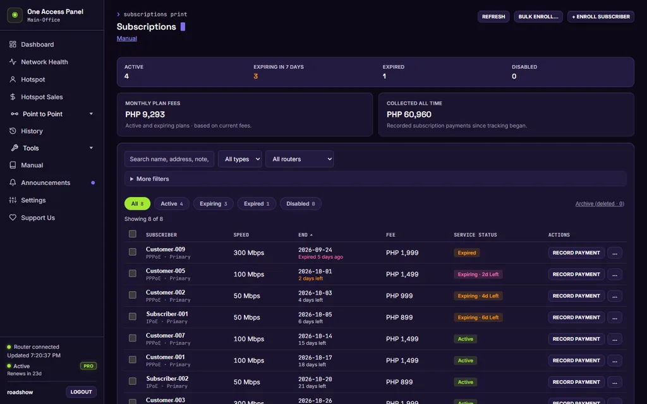Click the Logout button
The height and width of the screenshot is (404, 647).
click(82, 391)
